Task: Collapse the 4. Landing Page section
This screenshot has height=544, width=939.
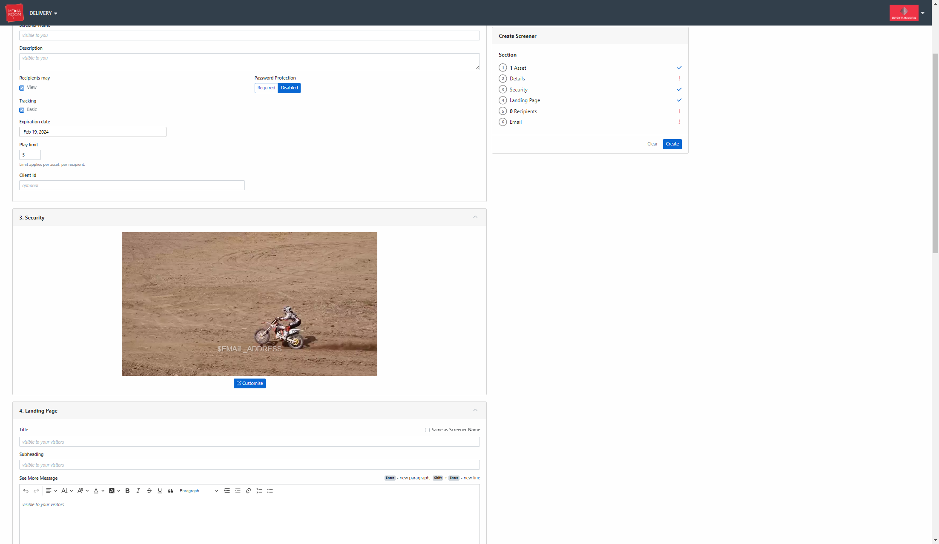Action: point(475,410)
